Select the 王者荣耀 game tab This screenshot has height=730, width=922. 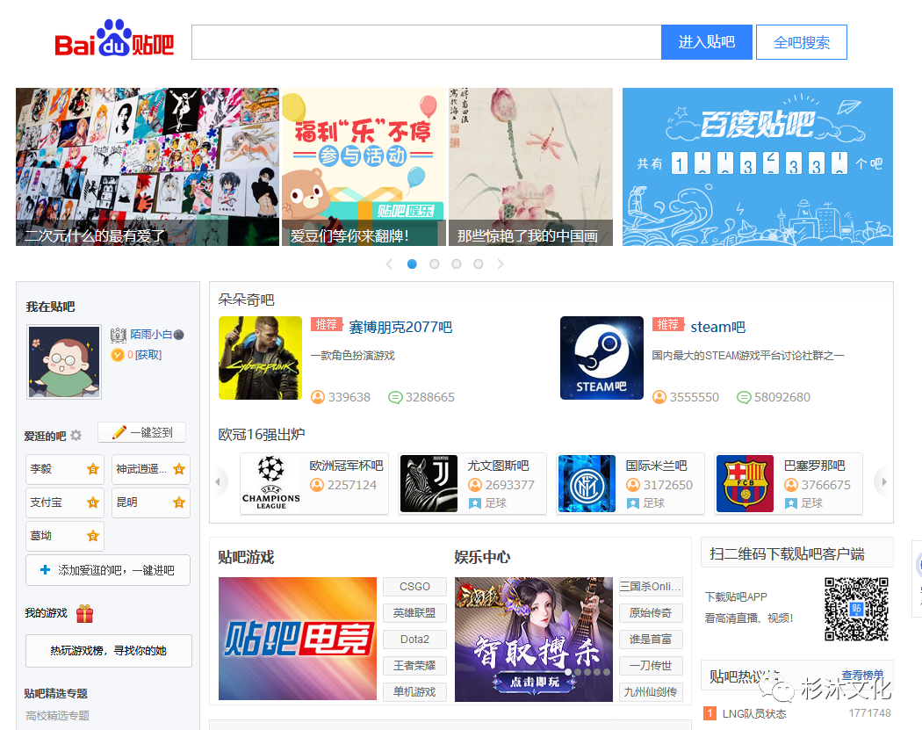coord(414,665)
